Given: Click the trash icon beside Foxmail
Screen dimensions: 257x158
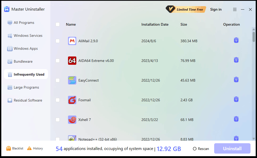Looking at the screenshot, I should click(236, 99).
